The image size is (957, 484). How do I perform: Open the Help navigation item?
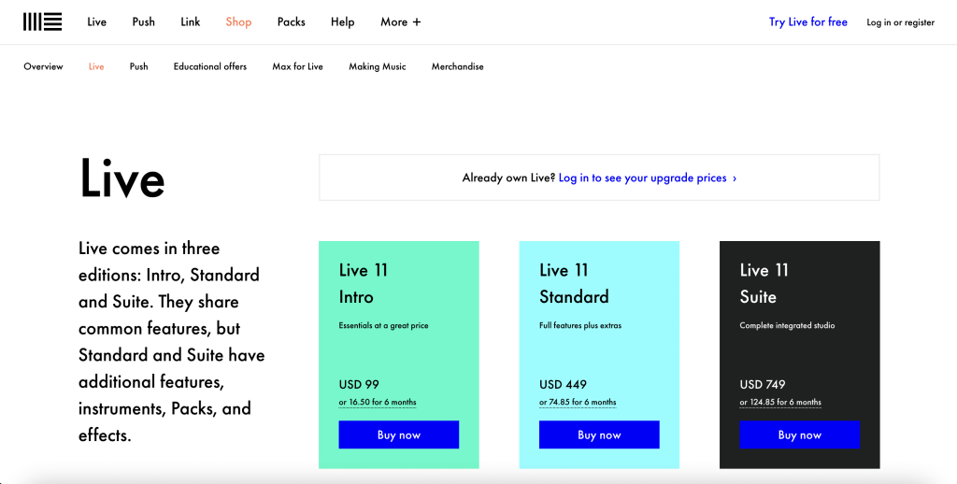pos(342,22)
